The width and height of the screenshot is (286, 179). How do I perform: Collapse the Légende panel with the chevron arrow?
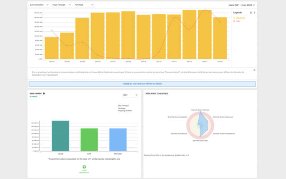point(255,12)
